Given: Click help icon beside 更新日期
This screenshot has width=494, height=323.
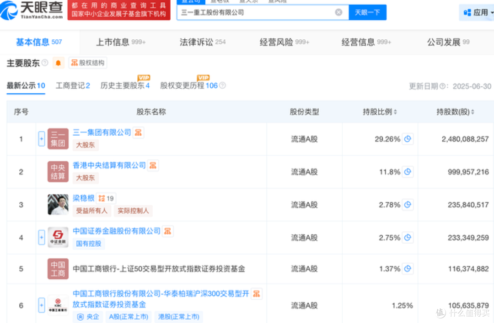Looking at the screenshot, I should tap(442, 86).
